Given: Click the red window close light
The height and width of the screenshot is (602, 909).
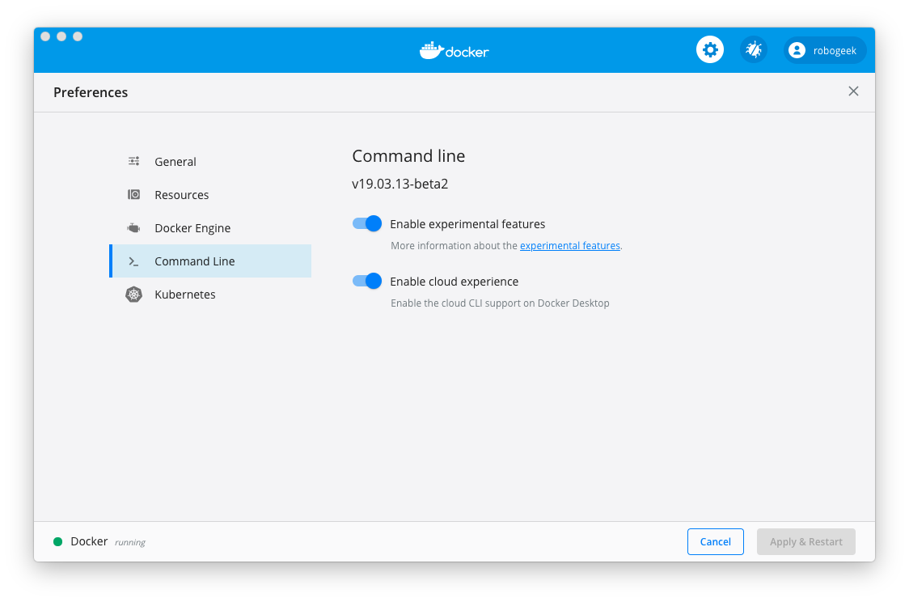Looking at the screenshot, I should pos(45,36).
